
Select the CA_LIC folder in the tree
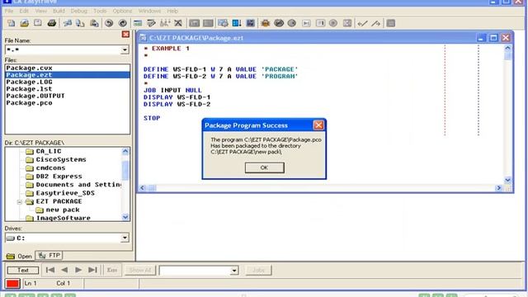[44, 151]
